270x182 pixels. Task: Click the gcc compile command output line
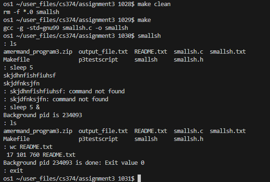tap(66, 28)
